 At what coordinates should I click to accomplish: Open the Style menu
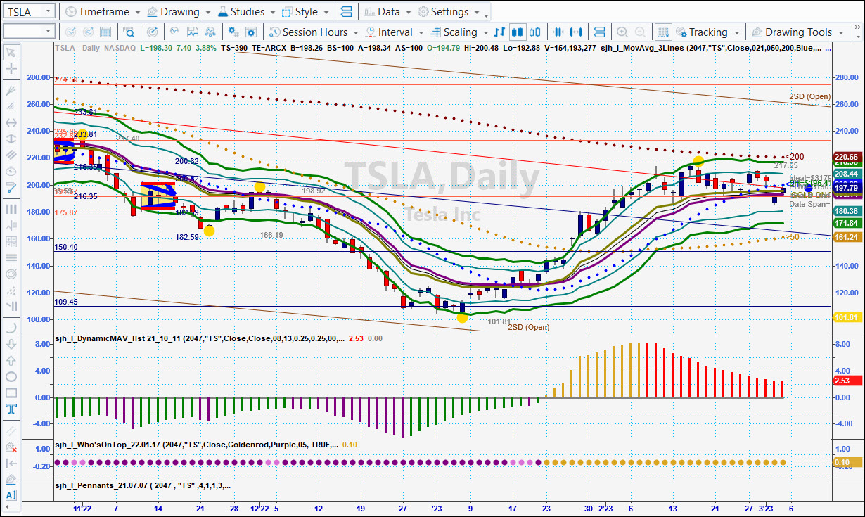pos(305,12)
